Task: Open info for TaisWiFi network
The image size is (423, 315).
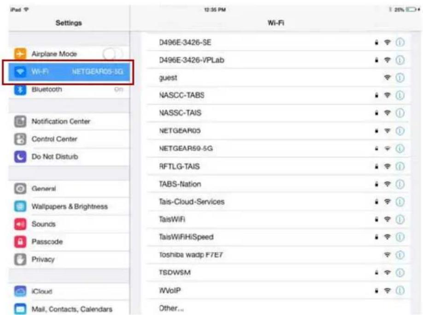Action: click(x=400, y=219)
